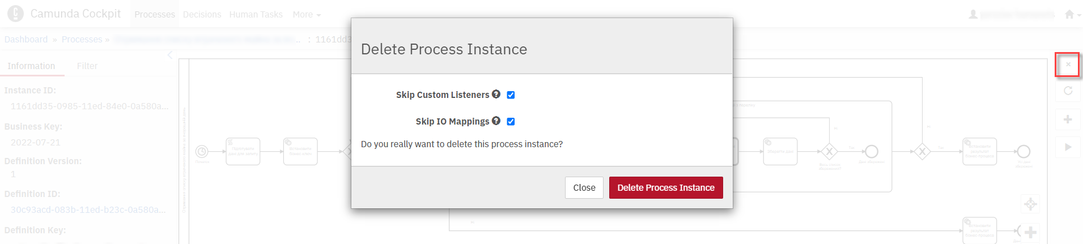Click the diagram zoom-in plus icon
The image size is (1083, 244).
(x=1030, y=232)
